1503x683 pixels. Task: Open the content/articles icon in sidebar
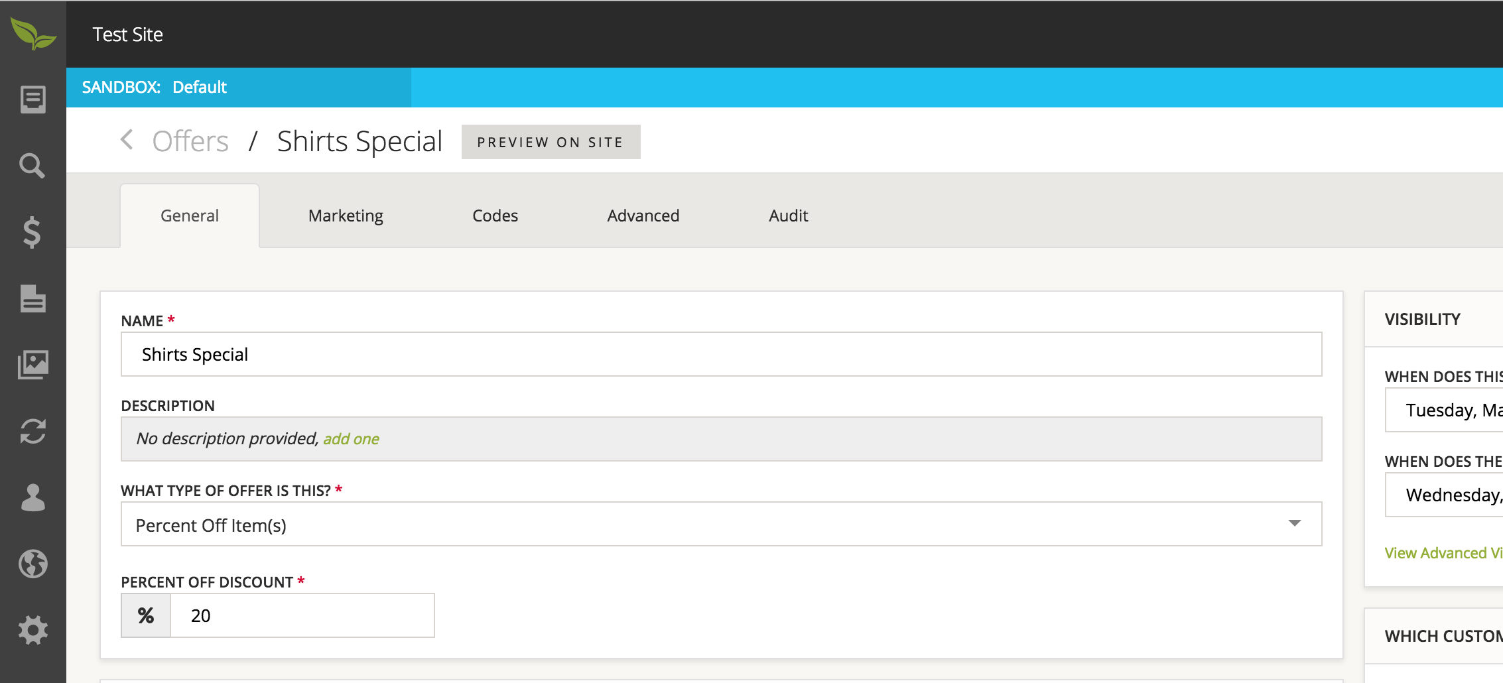pos(33,99)
